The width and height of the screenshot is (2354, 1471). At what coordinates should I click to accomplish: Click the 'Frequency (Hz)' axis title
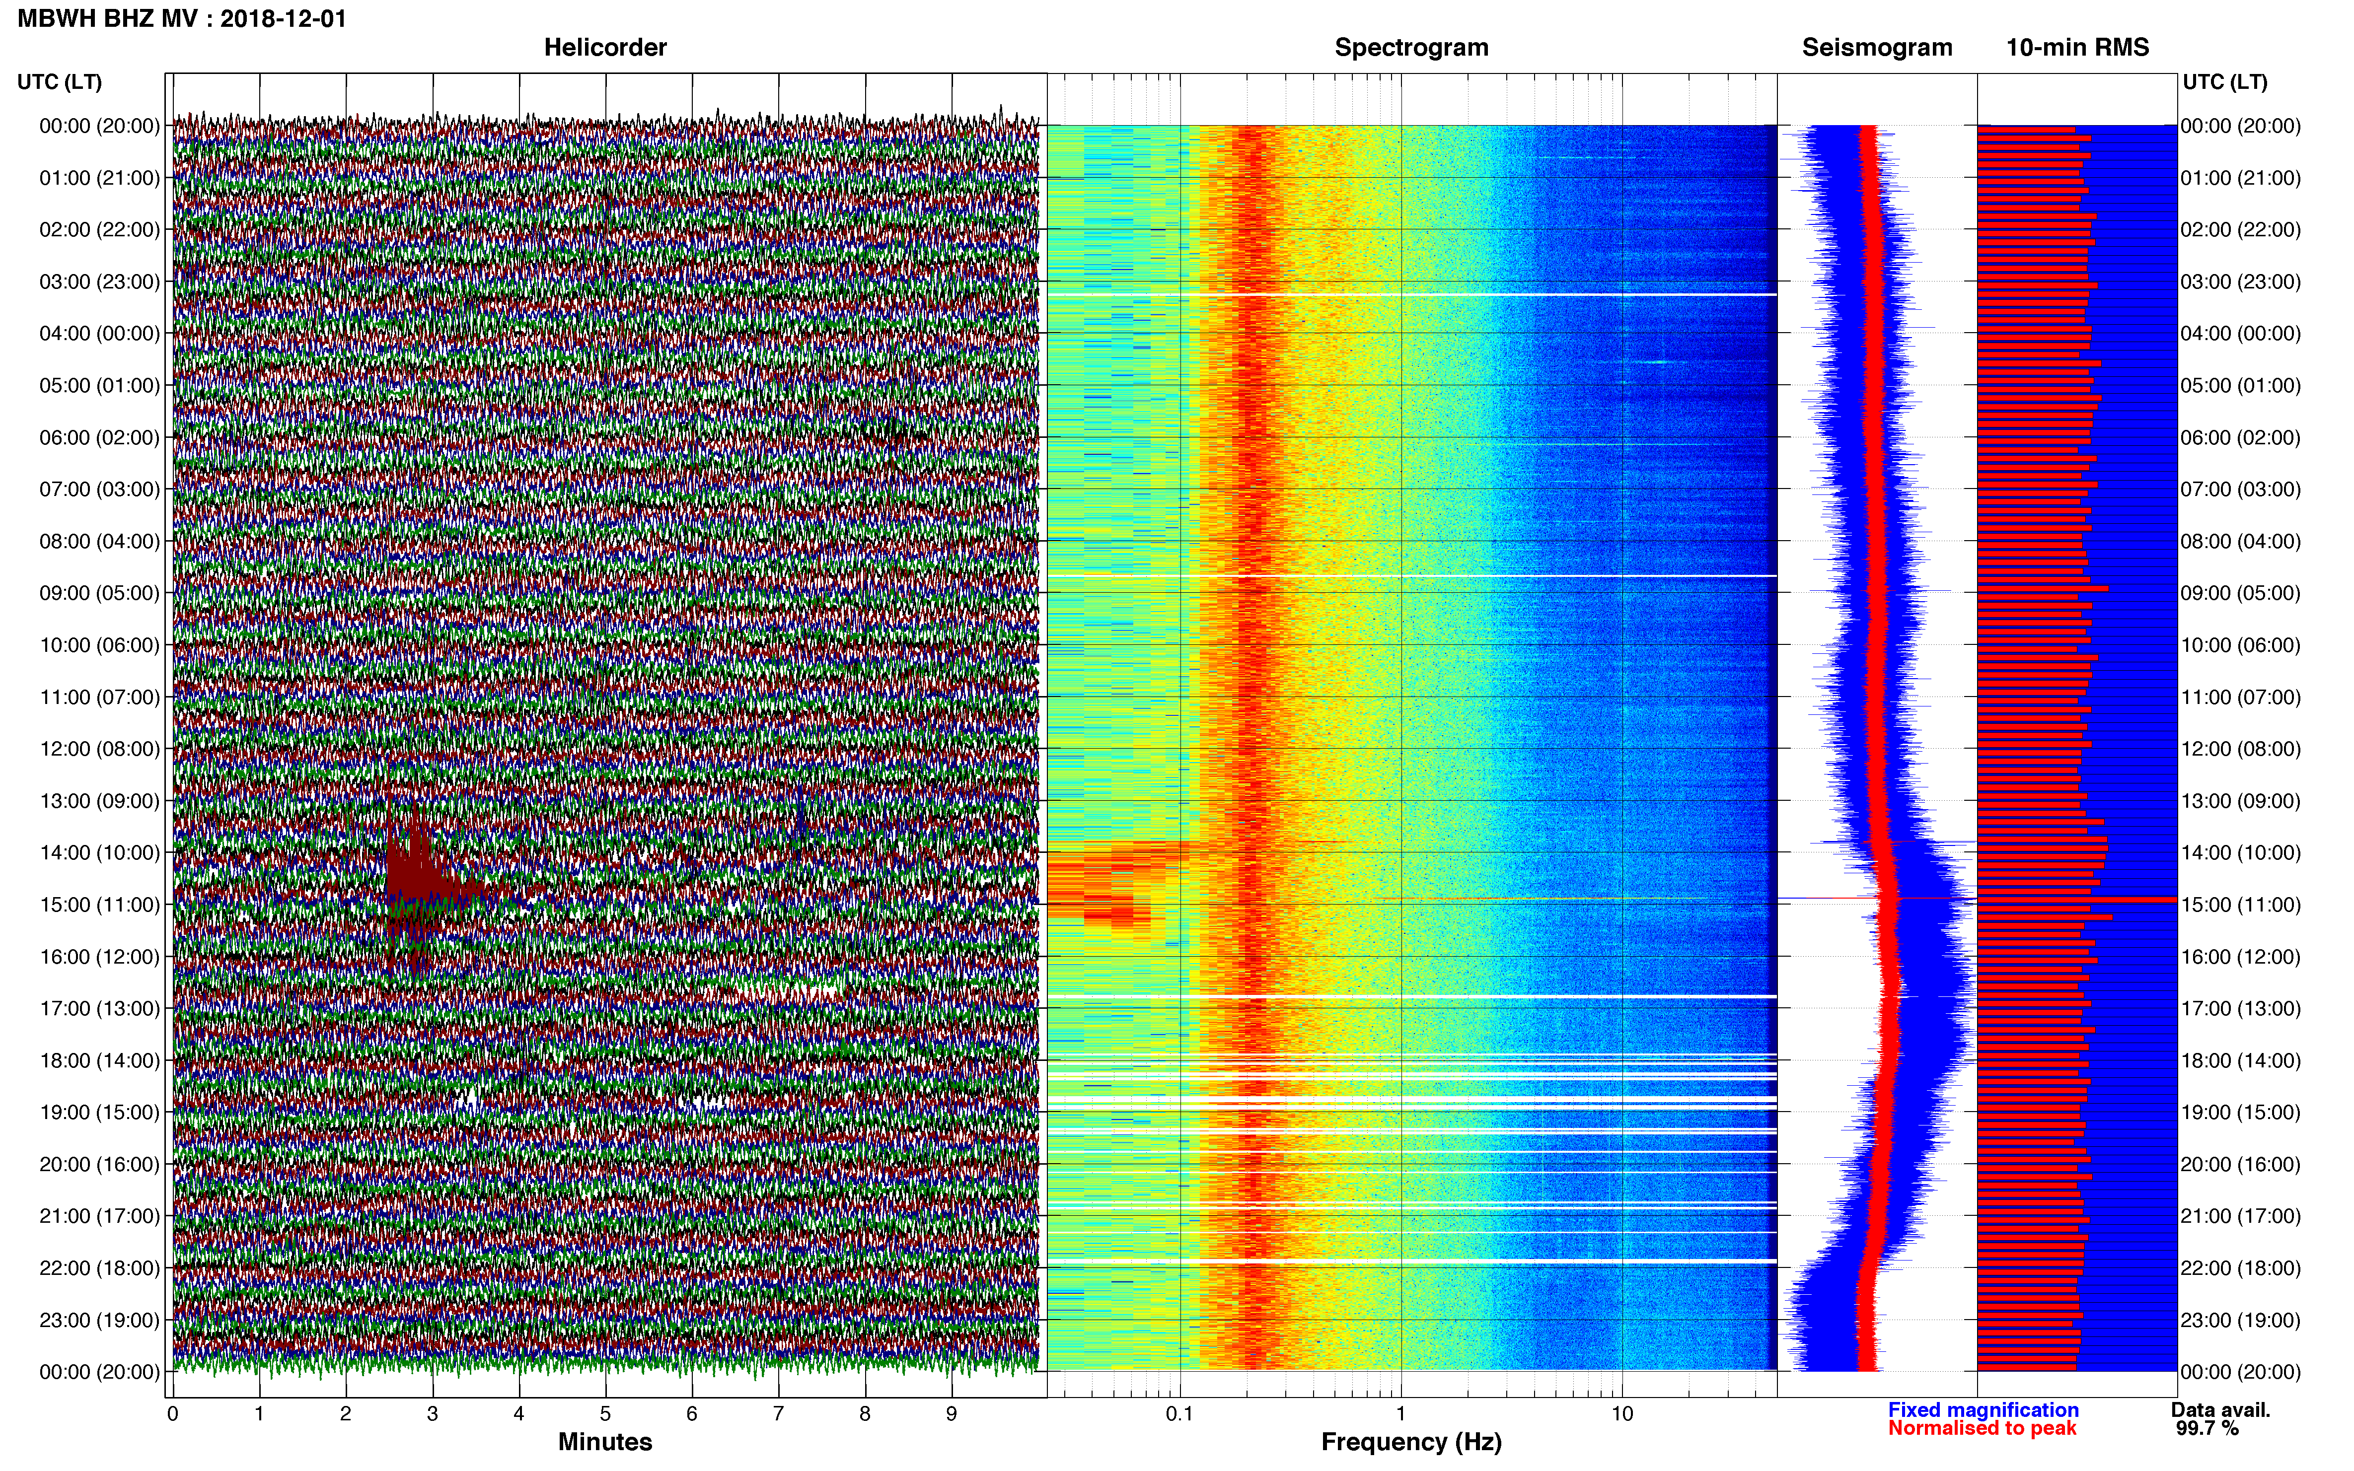pyautogui.click(x=1411, y=1443)
